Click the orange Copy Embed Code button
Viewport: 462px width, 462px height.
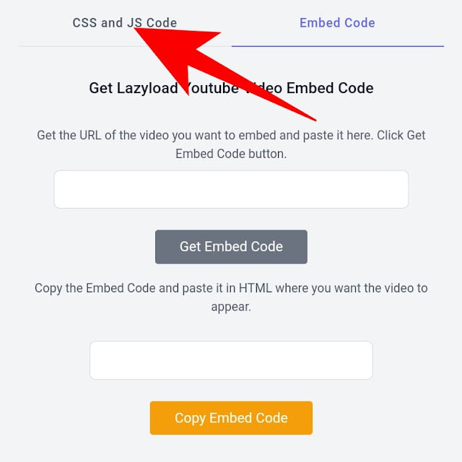(x=231, y=418)
